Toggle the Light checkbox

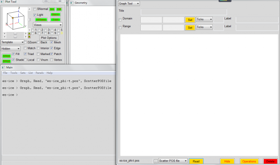click(35, 15)
